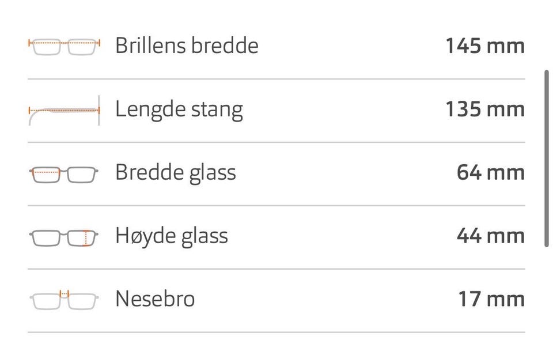Select the Brillens bredde label
The height and width of the screenshot is (340, 553).
click(187, 46)
